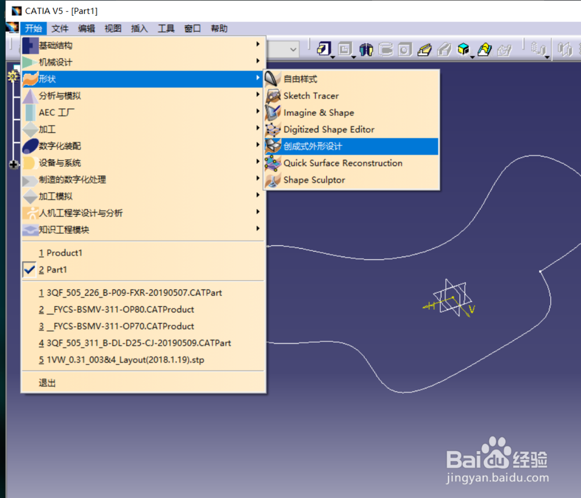This screenshot has width=581, height=498.
Task: Switch to the 1 Product1 window
Action: point(142,253)
